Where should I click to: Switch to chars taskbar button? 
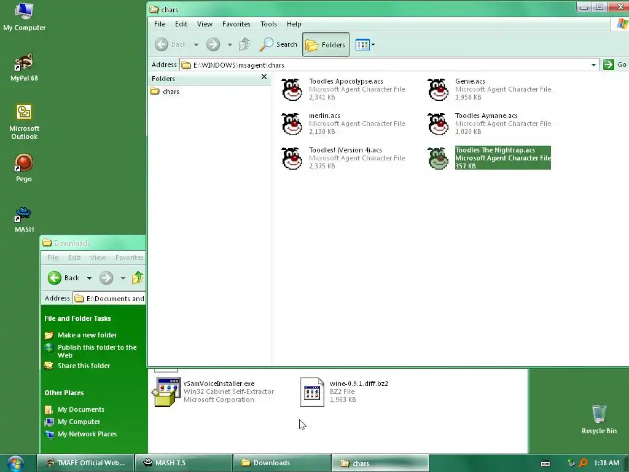[x=380, y=463]
